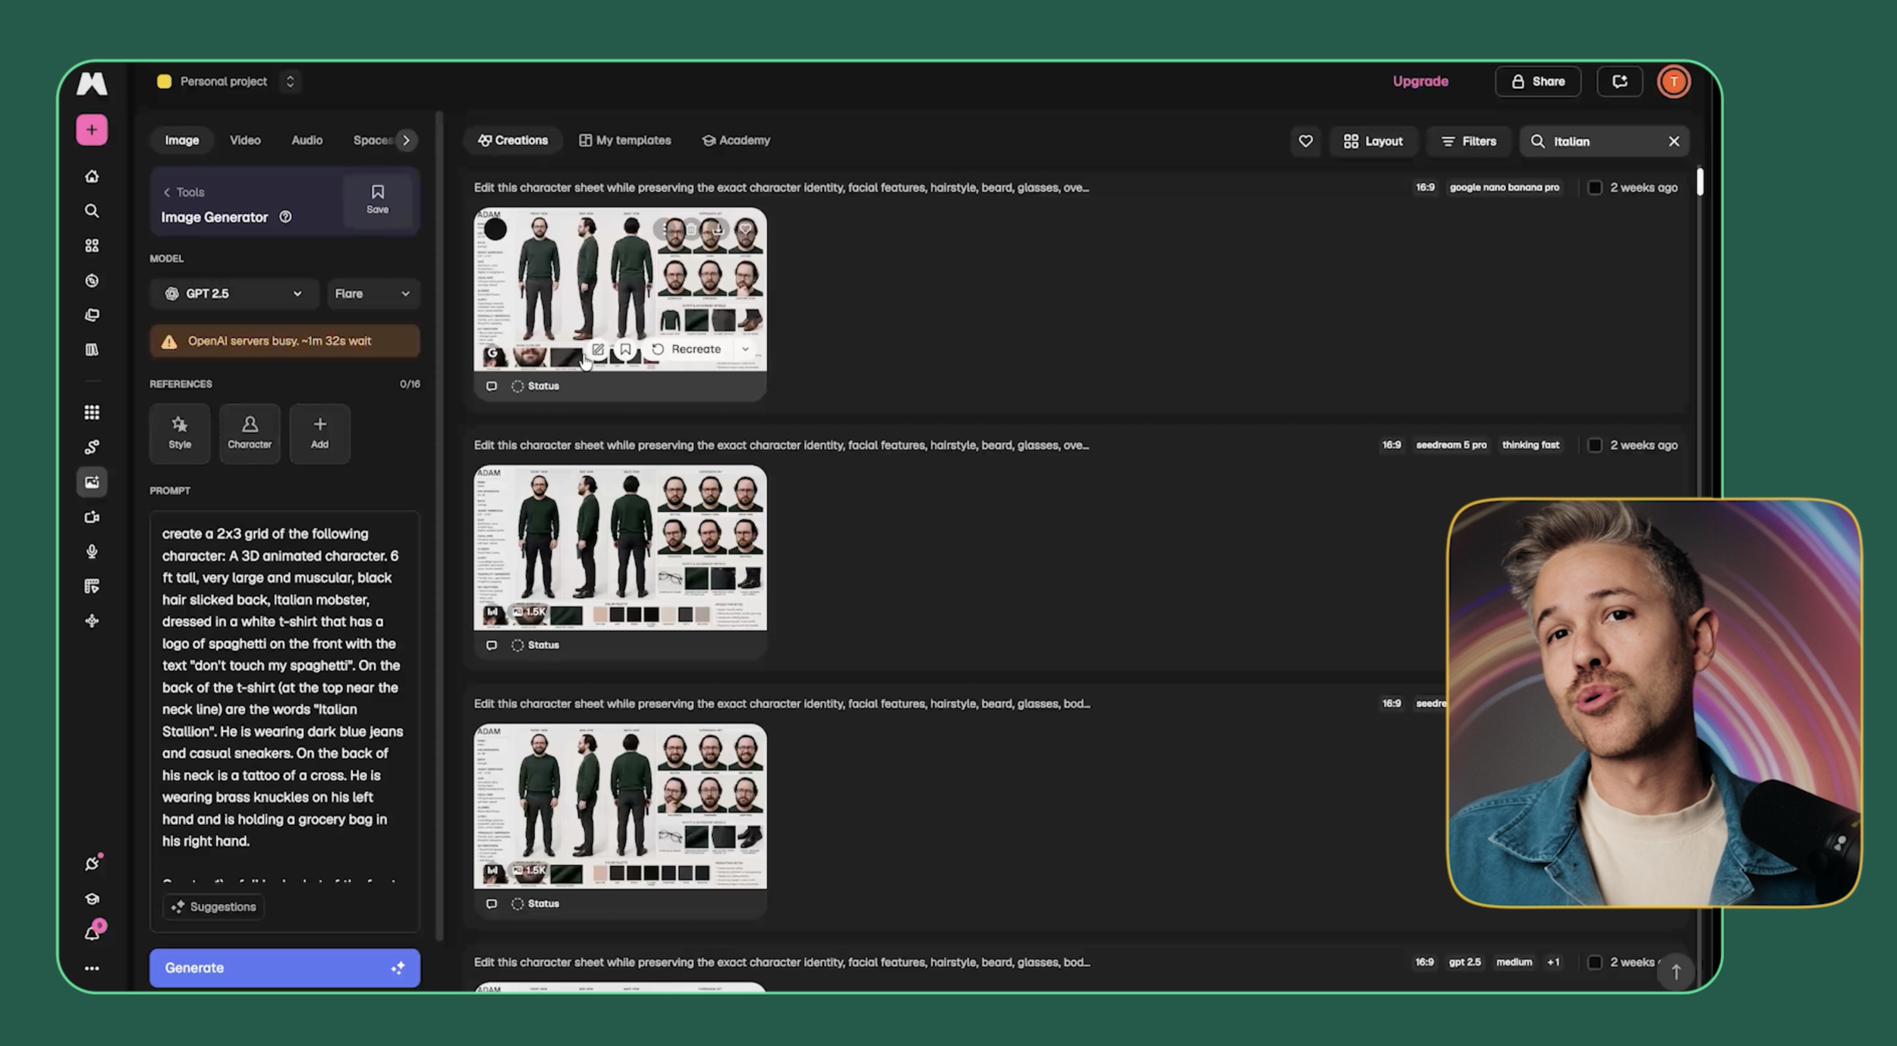1897x1046 pixels.
Task: Click the Share button
Action: tap(1538, 81)
